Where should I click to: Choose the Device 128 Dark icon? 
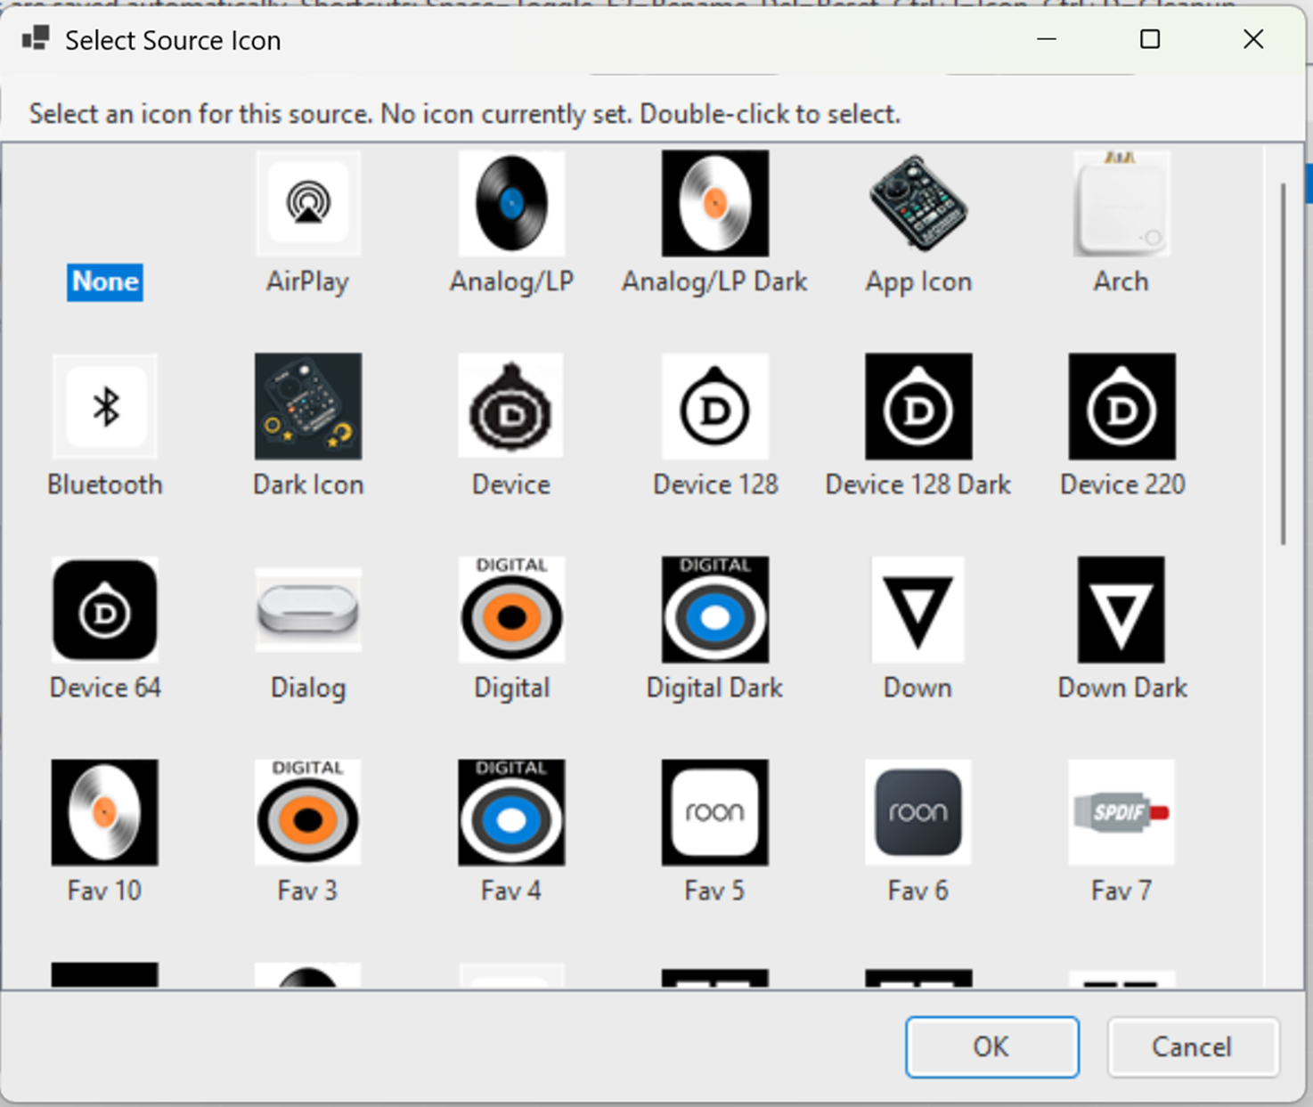click(x=918, y=406)
